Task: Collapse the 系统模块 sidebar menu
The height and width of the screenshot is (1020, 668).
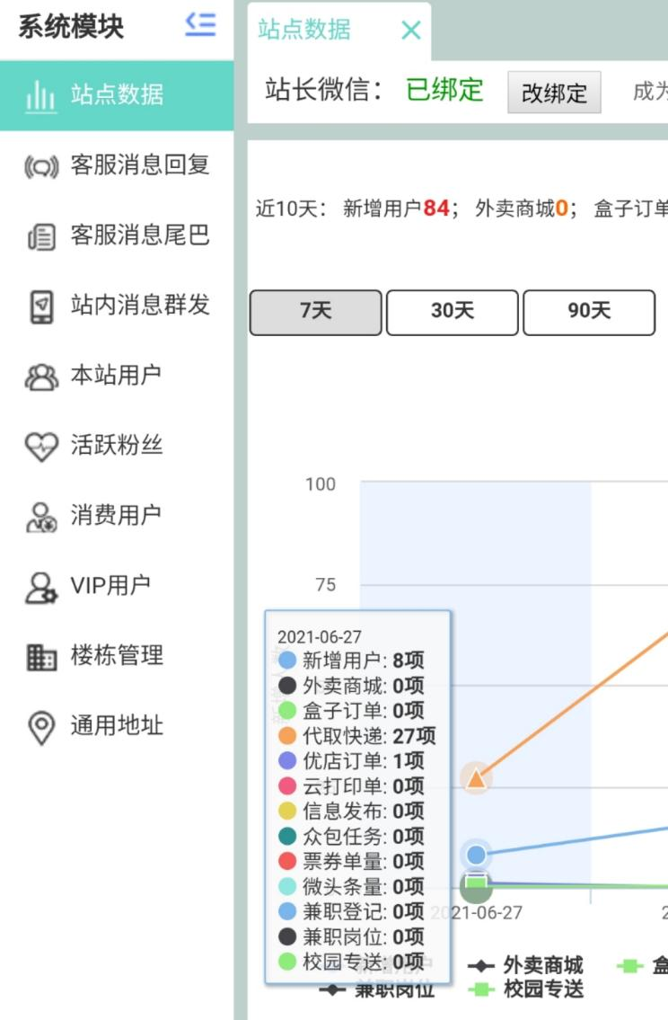Action: [x=200, y=24]
